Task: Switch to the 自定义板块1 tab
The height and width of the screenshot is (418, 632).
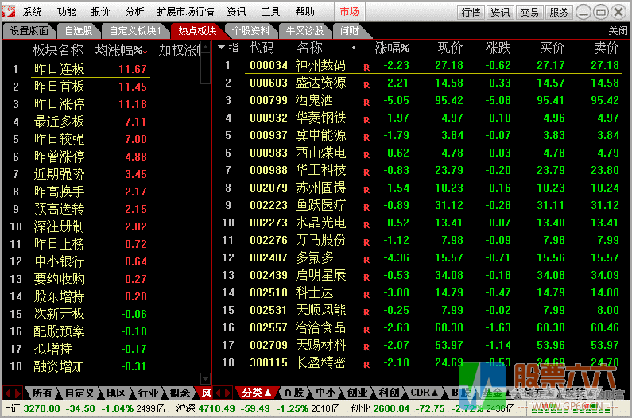Action: tap(135, 31)
